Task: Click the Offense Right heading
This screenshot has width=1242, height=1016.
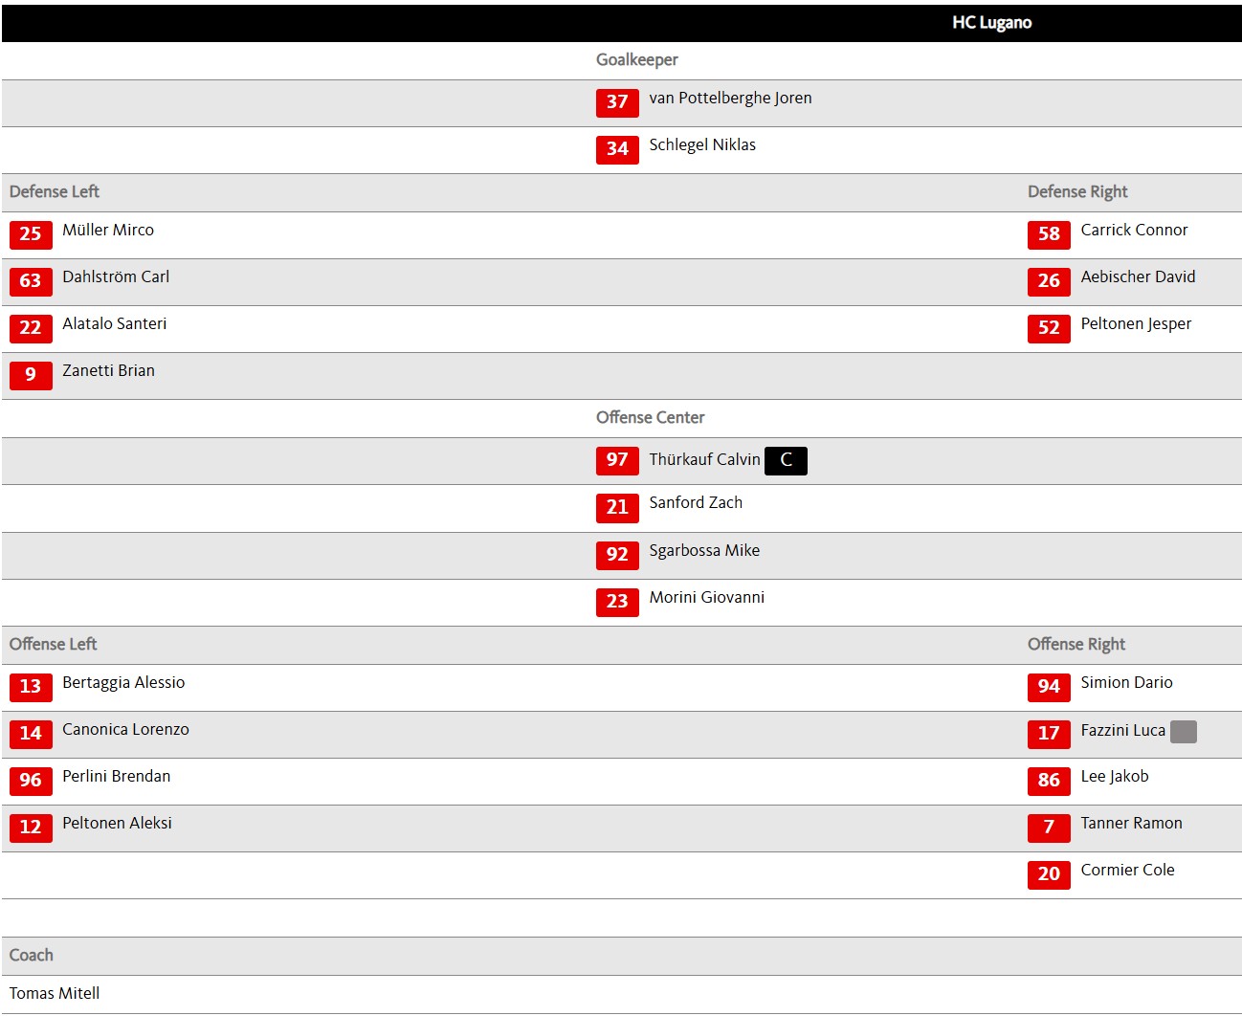Action: click(1076, 645)
